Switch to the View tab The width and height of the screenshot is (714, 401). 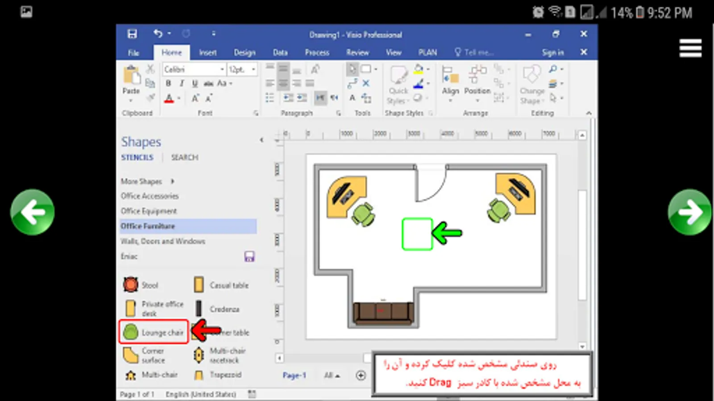pos(394,53)
